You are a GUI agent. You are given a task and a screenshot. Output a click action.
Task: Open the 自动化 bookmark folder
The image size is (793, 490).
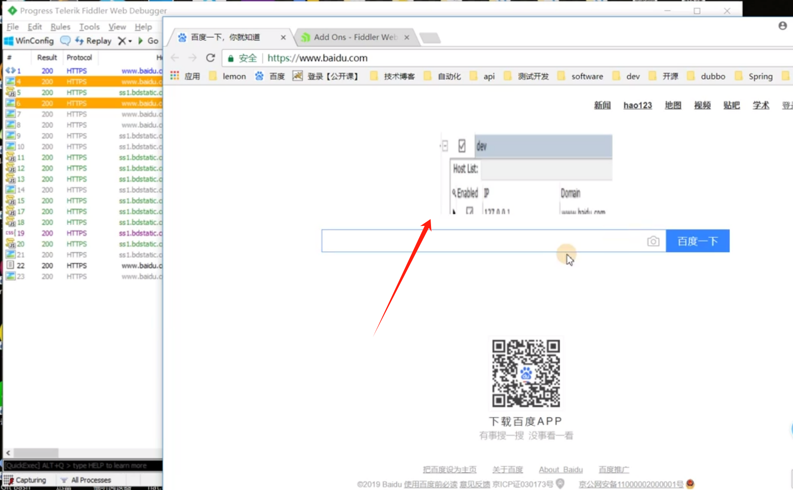(x=442, y=76)
